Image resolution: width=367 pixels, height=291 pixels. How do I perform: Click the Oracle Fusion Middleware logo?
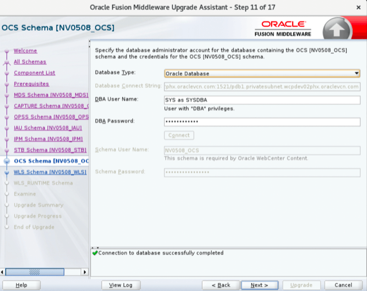(x=283, y=28)
